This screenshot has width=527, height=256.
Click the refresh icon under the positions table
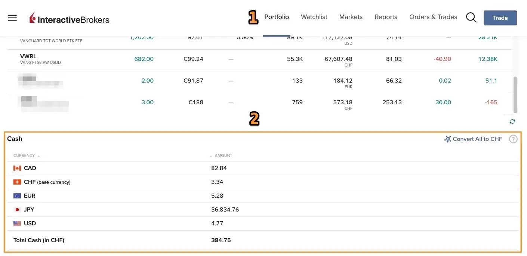click(512, 121)
